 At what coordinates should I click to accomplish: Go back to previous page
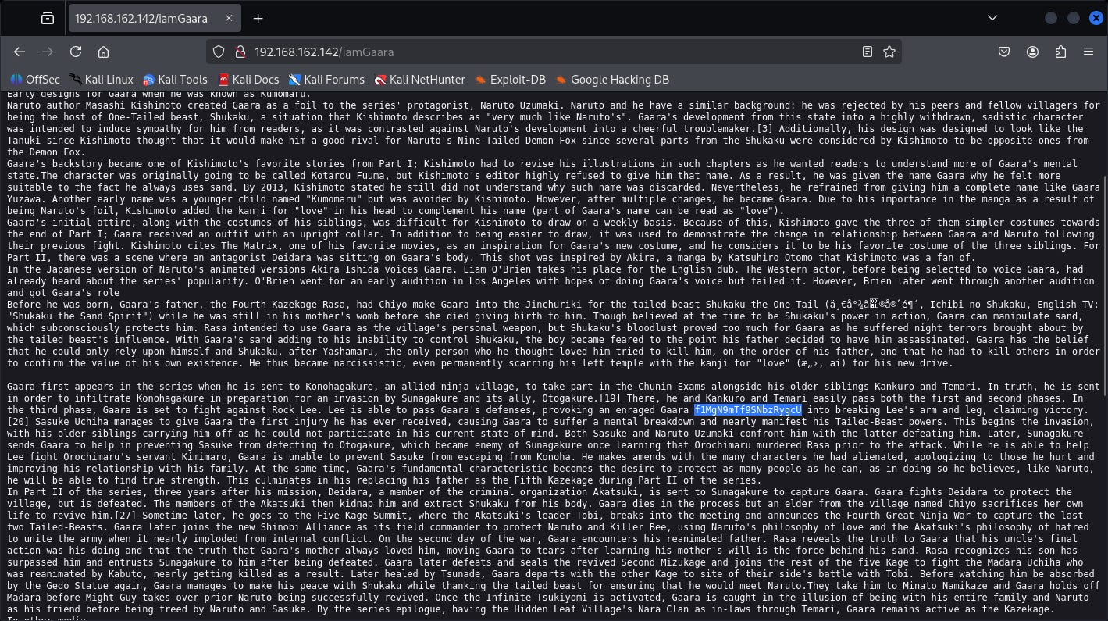click(20, 52)
